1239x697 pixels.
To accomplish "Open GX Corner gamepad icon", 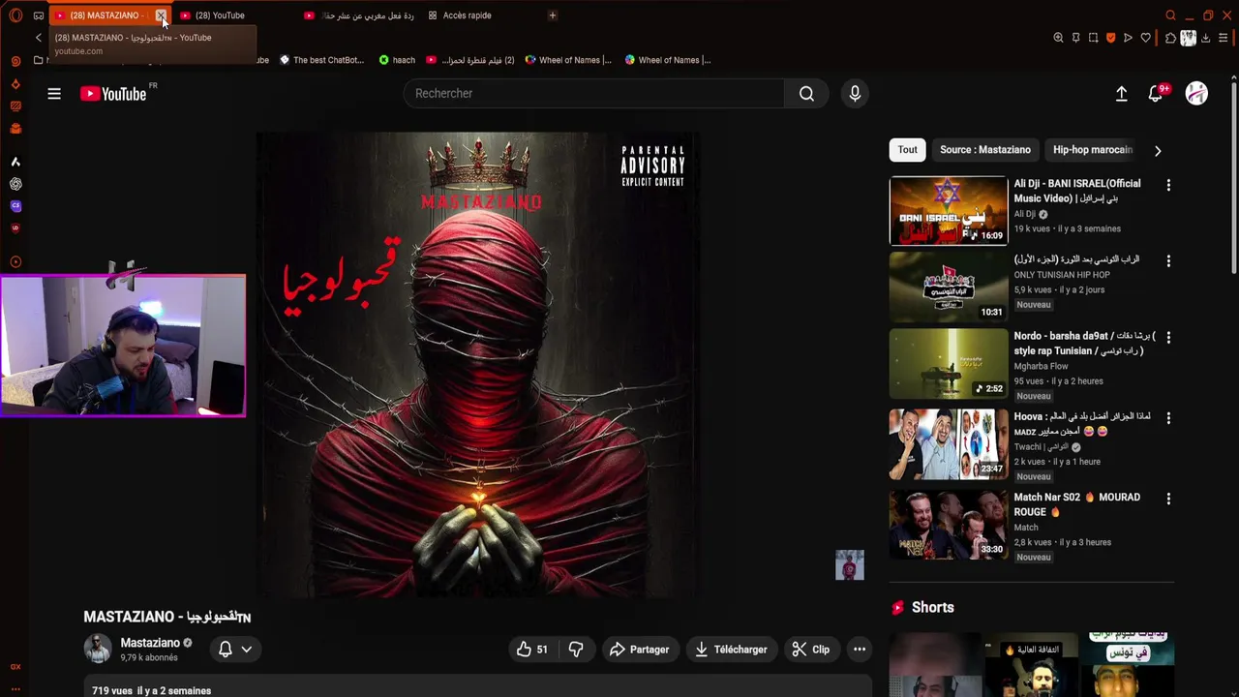I will click(39, 15).
